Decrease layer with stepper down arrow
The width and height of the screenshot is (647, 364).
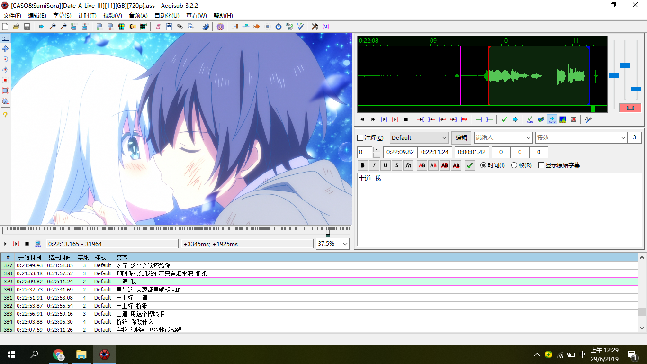point(377,155)
